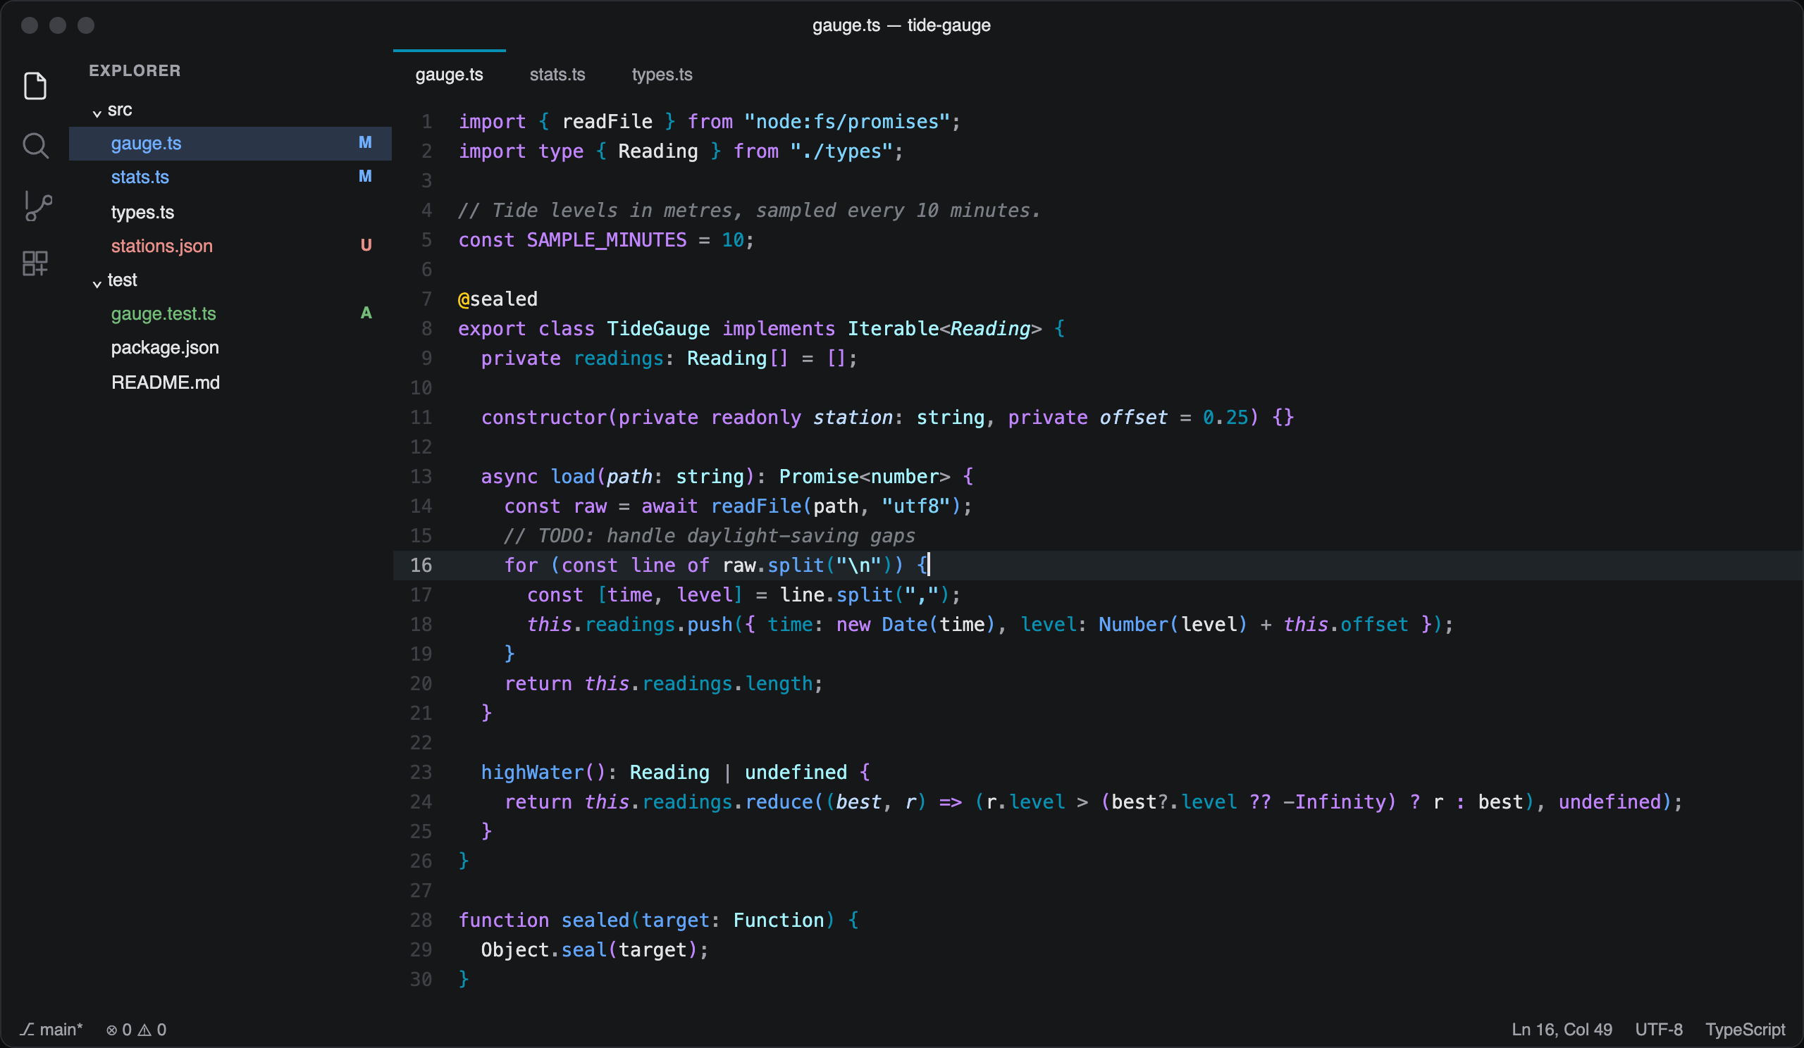Switch to the gauge.ts editor tab
Viewport: 1804px width, 1048px height.
pyautogui.click(x=450, y=75)
